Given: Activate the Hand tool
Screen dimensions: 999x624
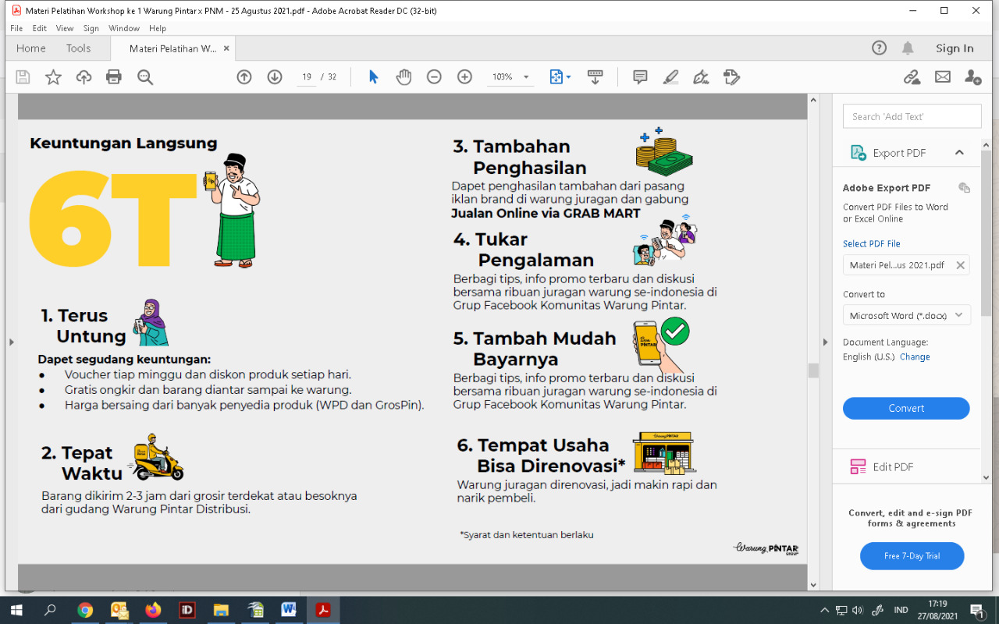Looking at the screenshot, I should 404,76.
